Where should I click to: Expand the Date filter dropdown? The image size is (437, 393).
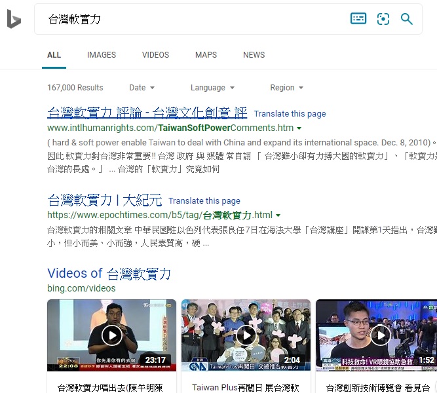coord(142,88)
